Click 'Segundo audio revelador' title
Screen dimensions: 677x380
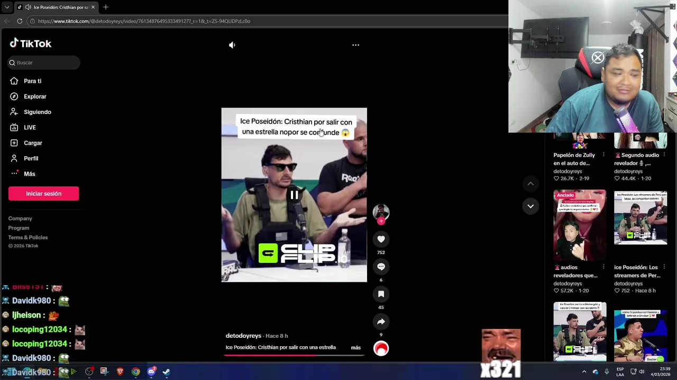(x=636, y=159)
